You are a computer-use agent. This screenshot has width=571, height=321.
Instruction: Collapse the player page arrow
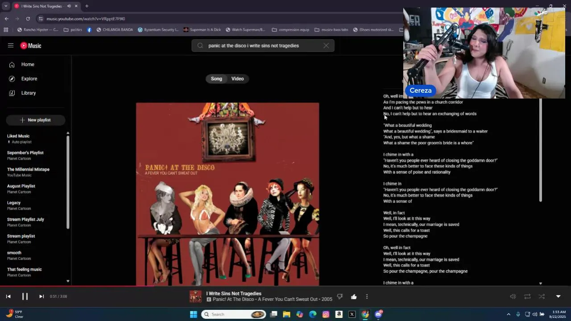pyautogui.click(x=558, y=296)
